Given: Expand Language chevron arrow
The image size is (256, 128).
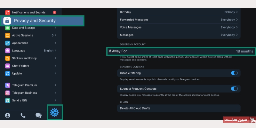Looking at the screenshot, I should pyautogui.click(x=55, y=51).
